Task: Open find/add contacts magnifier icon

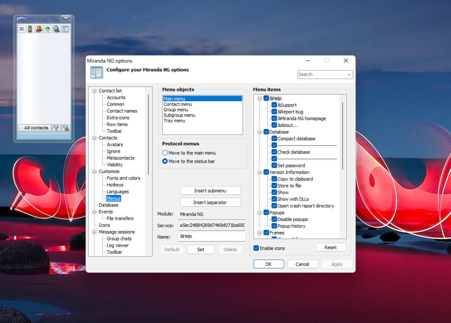Action: click(x=57, y=29)
